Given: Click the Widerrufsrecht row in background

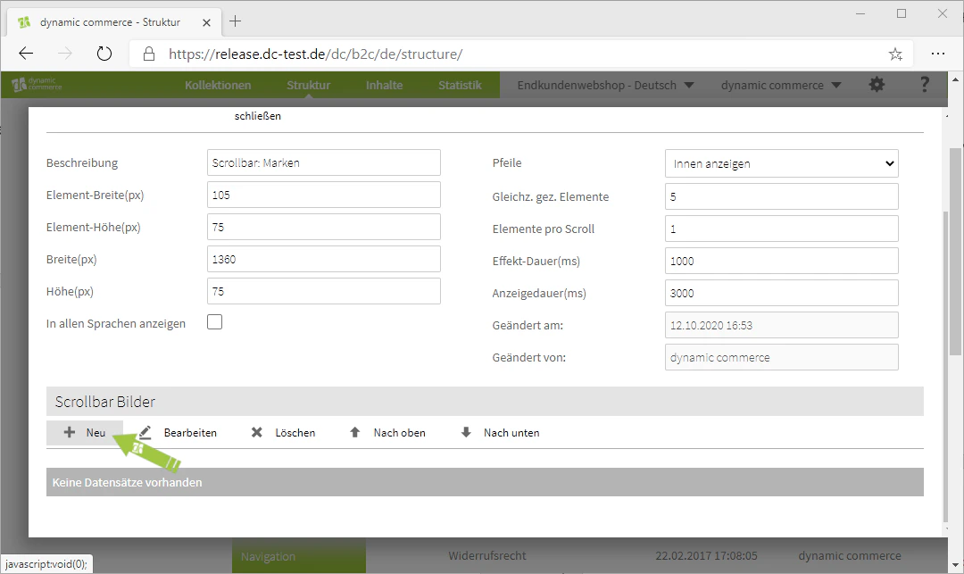Looking at the screenshot, I should pos(487,555).
